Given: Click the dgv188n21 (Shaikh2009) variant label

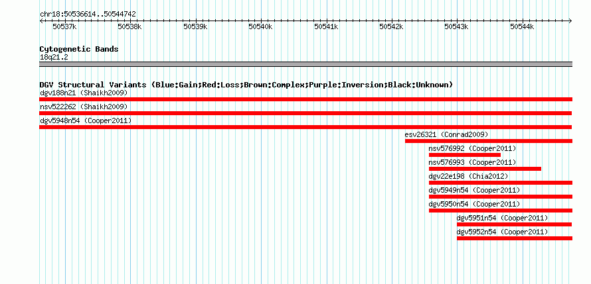Looking at the screenshot, I should pyautogui.click(x=84, y=93).
